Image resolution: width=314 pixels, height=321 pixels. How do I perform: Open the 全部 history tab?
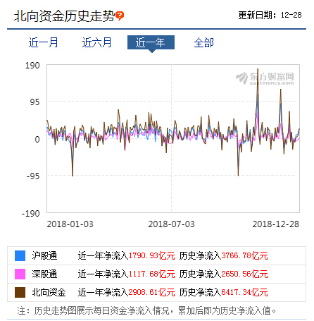coord(203,42)
